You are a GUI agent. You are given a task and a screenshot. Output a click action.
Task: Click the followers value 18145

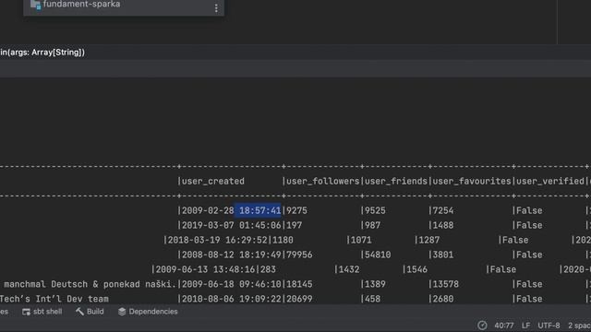point(299,284)
